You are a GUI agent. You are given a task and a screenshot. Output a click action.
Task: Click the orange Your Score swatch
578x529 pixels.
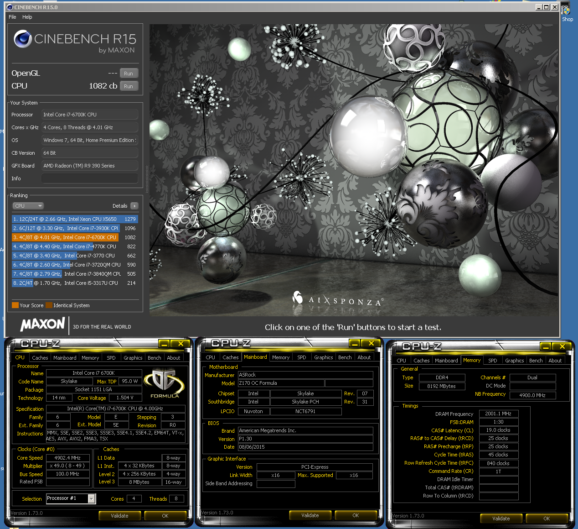15,305
